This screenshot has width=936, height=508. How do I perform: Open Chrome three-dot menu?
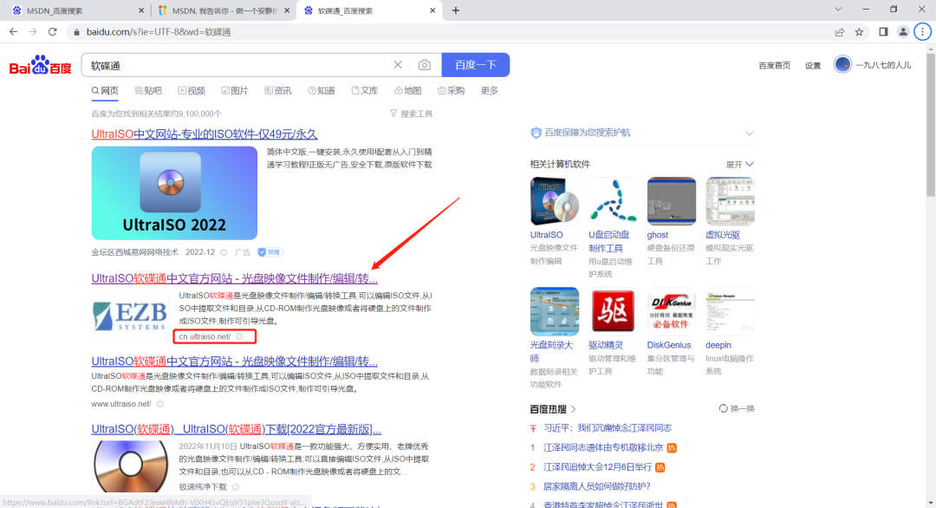(x=923, y=31)
